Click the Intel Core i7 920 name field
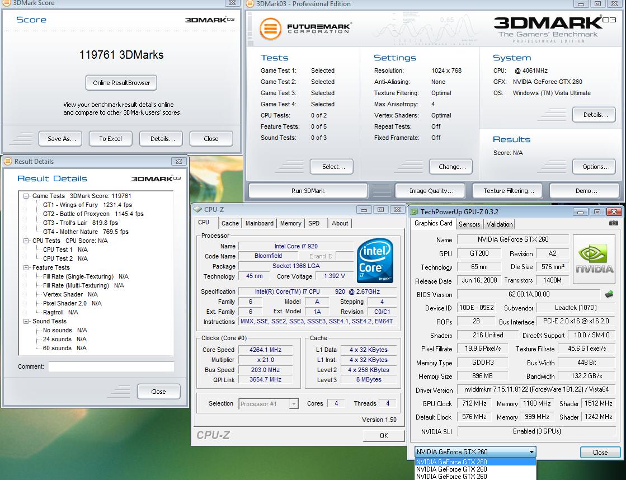 pyautogui.click(x=296, y=246)
